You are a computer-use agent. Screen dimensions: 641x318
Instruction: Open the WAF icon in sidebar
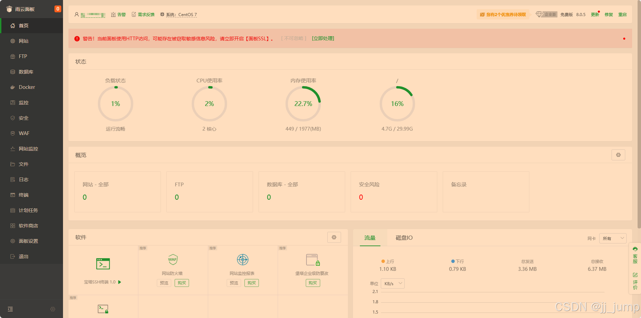point(13,133)
